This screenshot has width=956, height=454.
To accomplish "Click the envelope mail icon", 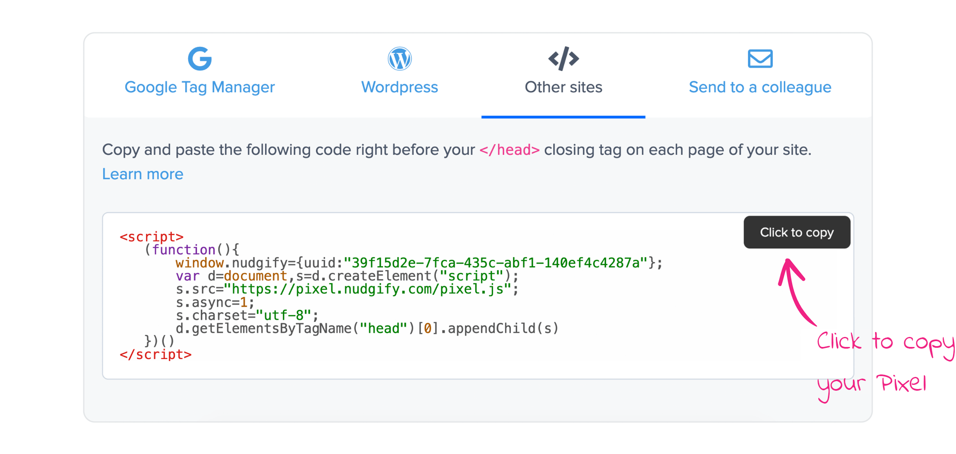I will click(760, 58).
